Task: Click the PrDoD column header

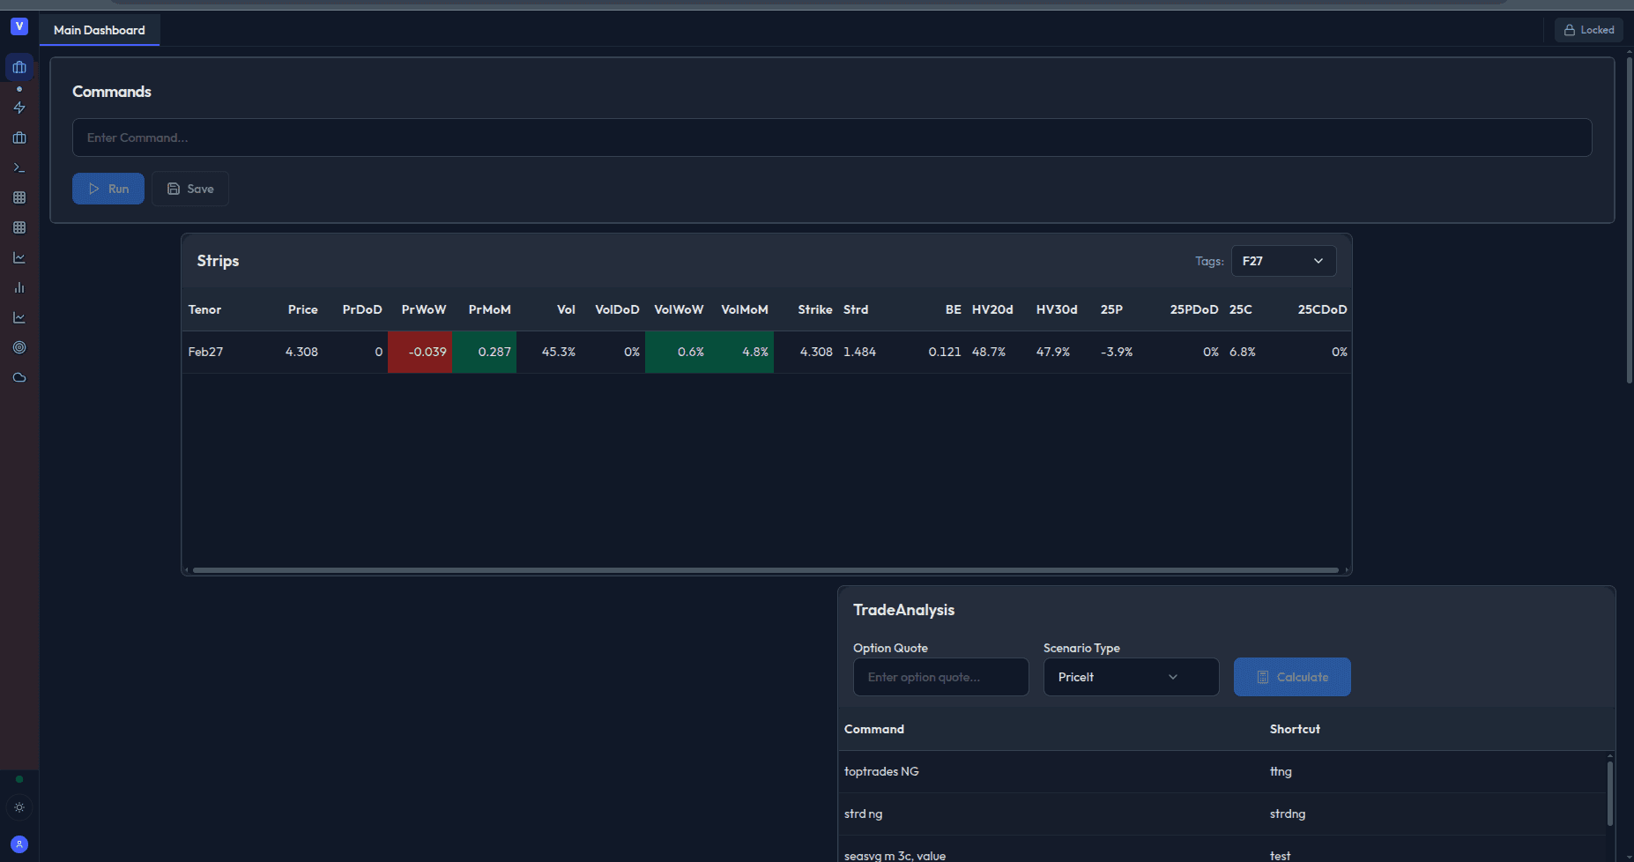Action: [362, 309]
